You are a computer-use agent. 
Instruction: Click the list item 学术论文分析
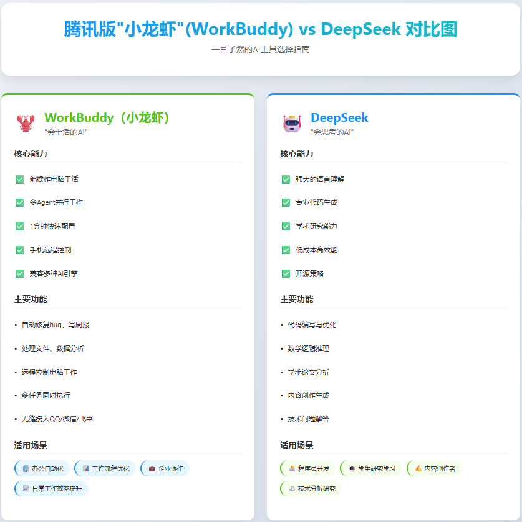pyautogui.click(x=309, y=372)
